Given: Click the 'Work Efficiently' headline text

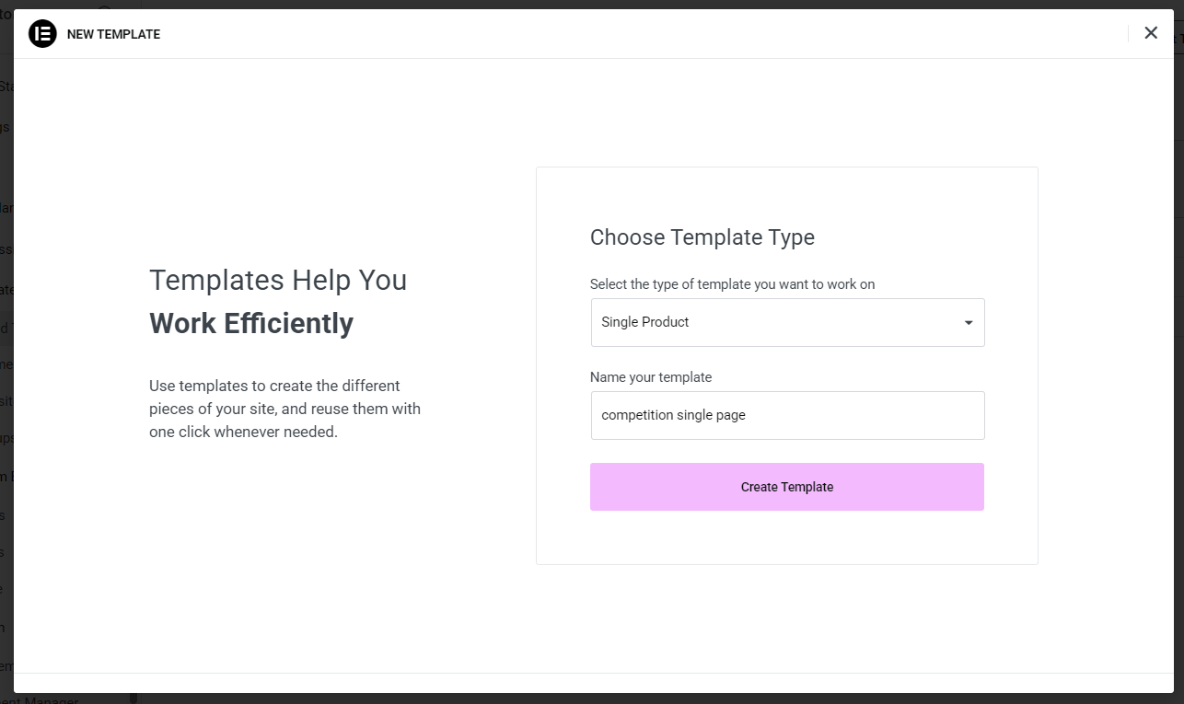Looking at the screenshot, I should tap(251, 323).
